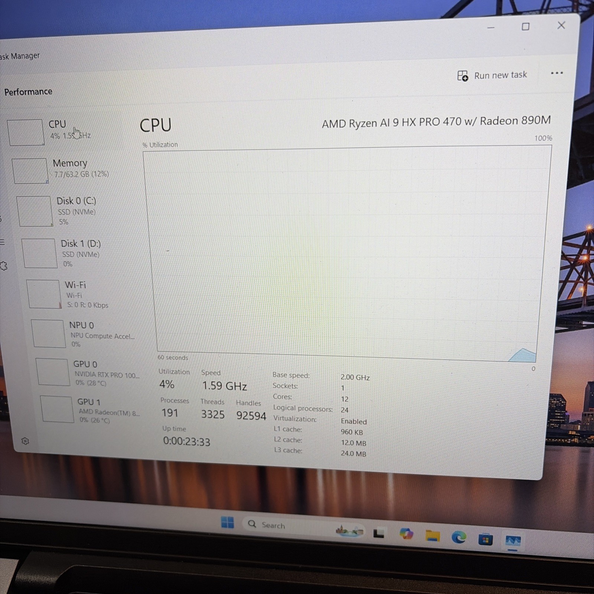The image size is (594, 594).
Task: Click the Logical processors value 24
Action: [x=345, y=410]
